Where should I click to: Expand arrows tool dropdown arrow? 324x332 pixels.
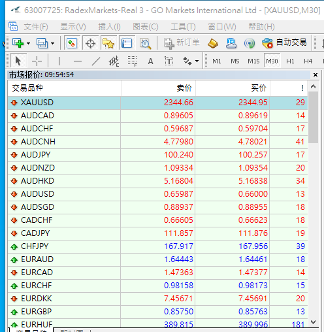(197, 61)
